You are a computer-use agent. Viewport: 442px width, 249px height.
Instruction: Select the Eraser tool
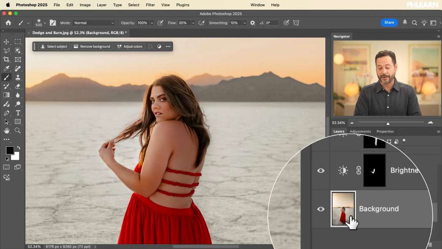pyautogui.click(x=18, y=86)
